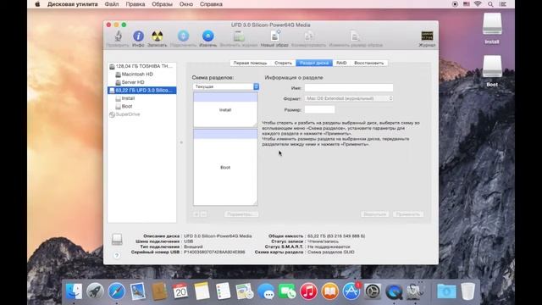Open the Wi-Fi menu in the menu bar
Image resolution: width=542 pixels, height=305 pixels.
478,4
